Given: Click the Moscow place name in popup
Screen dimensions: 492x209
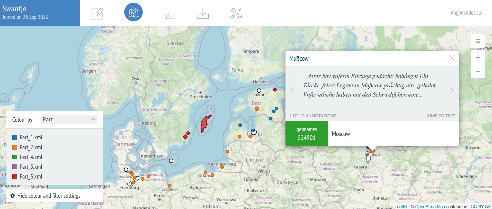Looking at the screenshot, I should [x=341, y=134].
